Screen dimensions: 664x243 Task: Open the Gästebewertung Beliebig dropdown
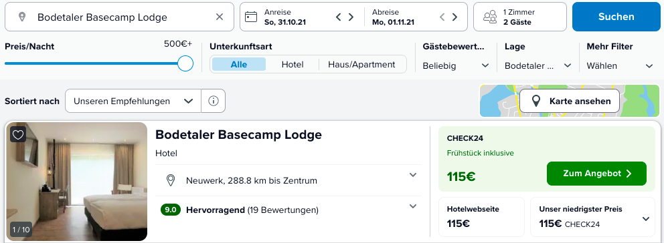[456, 66]
